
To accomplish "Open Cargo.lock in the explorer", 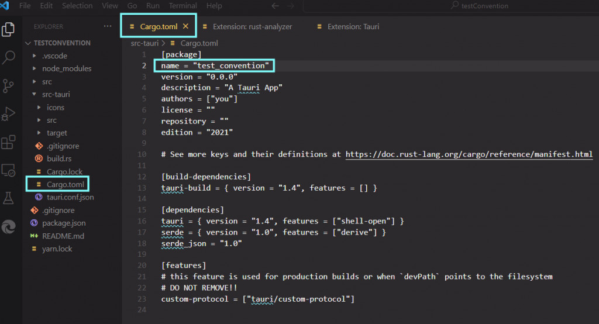I will [64, 171].
